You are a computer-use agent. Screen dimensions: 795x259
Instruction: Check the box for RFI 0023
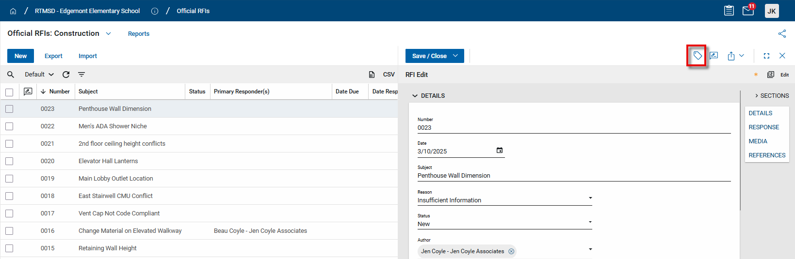9,109
